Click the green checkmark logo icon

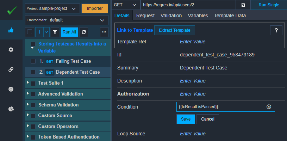point(12,10)
